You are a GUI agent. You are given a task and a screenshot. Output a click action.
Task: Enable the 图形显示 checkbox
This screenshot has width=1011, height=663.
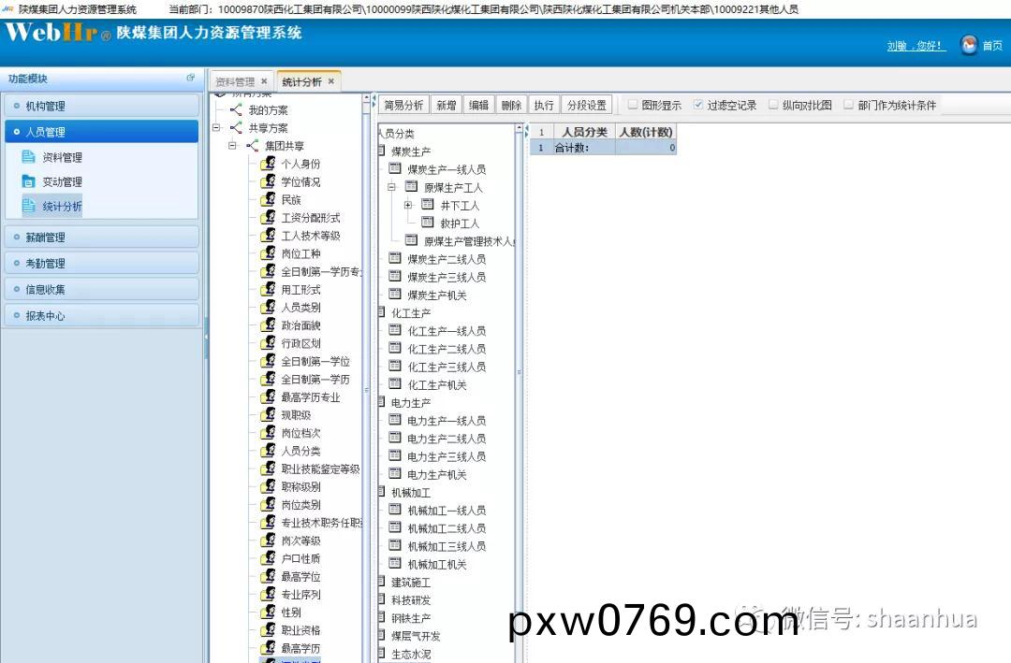[633, 105]
